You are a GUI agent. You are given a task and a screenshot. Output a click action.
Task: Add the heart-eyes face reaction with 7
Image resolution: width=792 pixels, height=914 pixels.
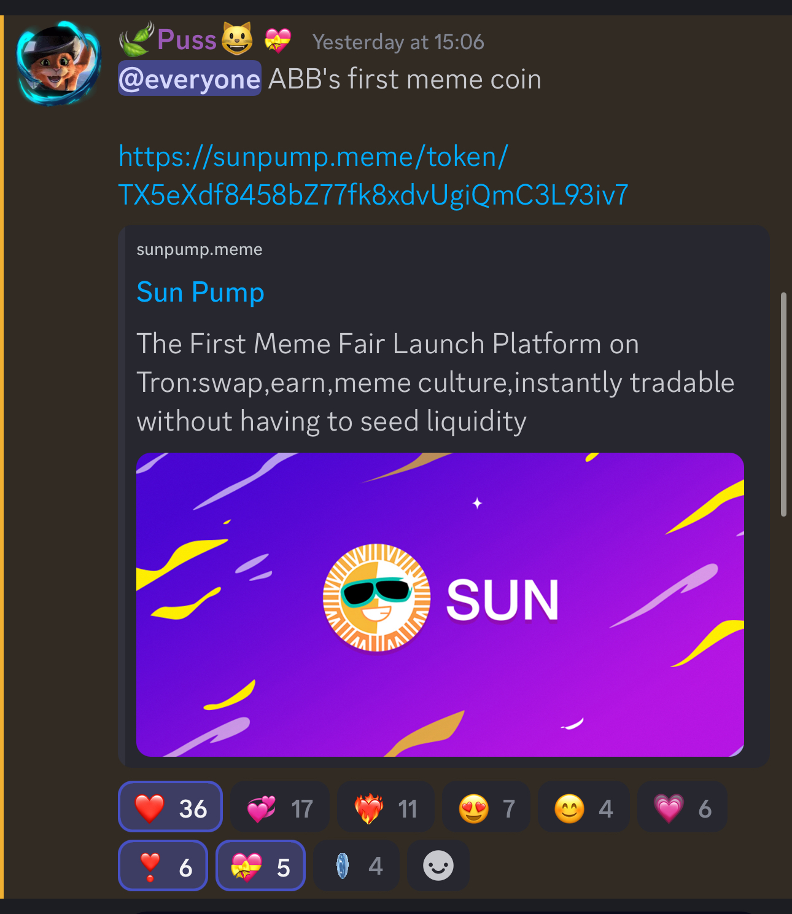486,807
